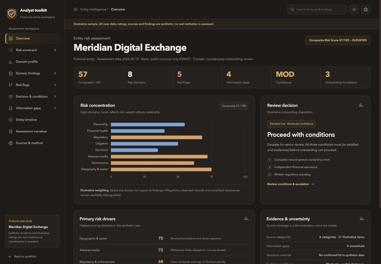Click the Domain profile bar-chart icon
The height and width of the screenshot is (264, 381).
[11, 62]
